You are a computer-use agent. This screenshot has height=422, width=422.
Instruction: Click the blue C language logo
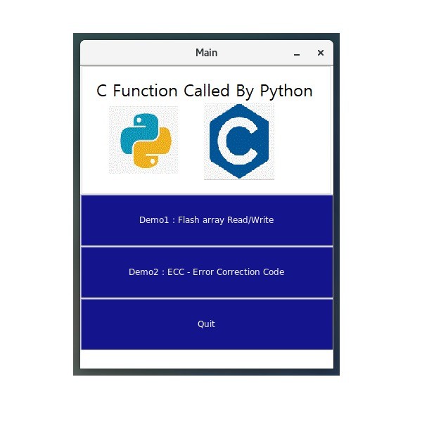[239, 141]
